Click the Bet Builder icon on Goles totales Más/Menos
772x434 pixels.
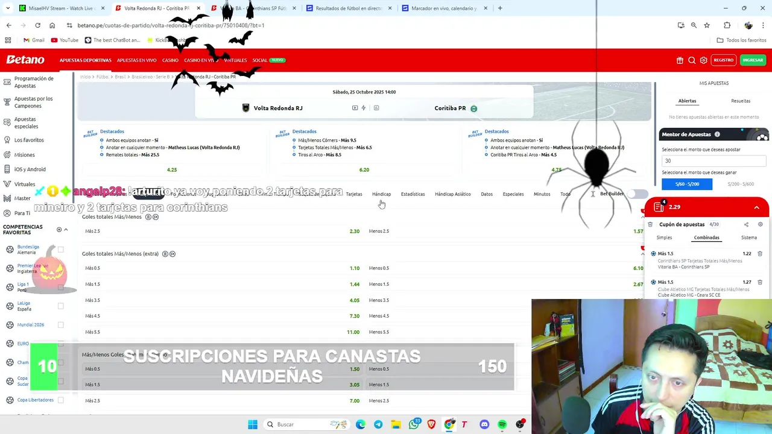tap(148, 217)
